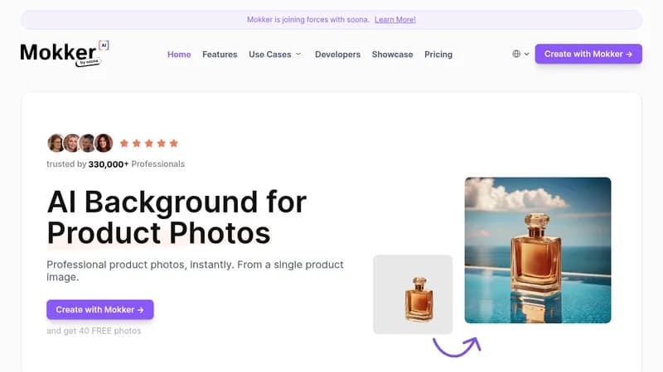This screenshot has width=663, height=372.
Task: Expand the Use Cases menu chevron
Action: click(x=298, y=54)
